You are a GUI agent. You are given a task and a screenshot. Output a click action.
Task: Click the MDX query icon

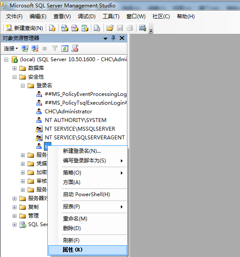click(65, 28)
